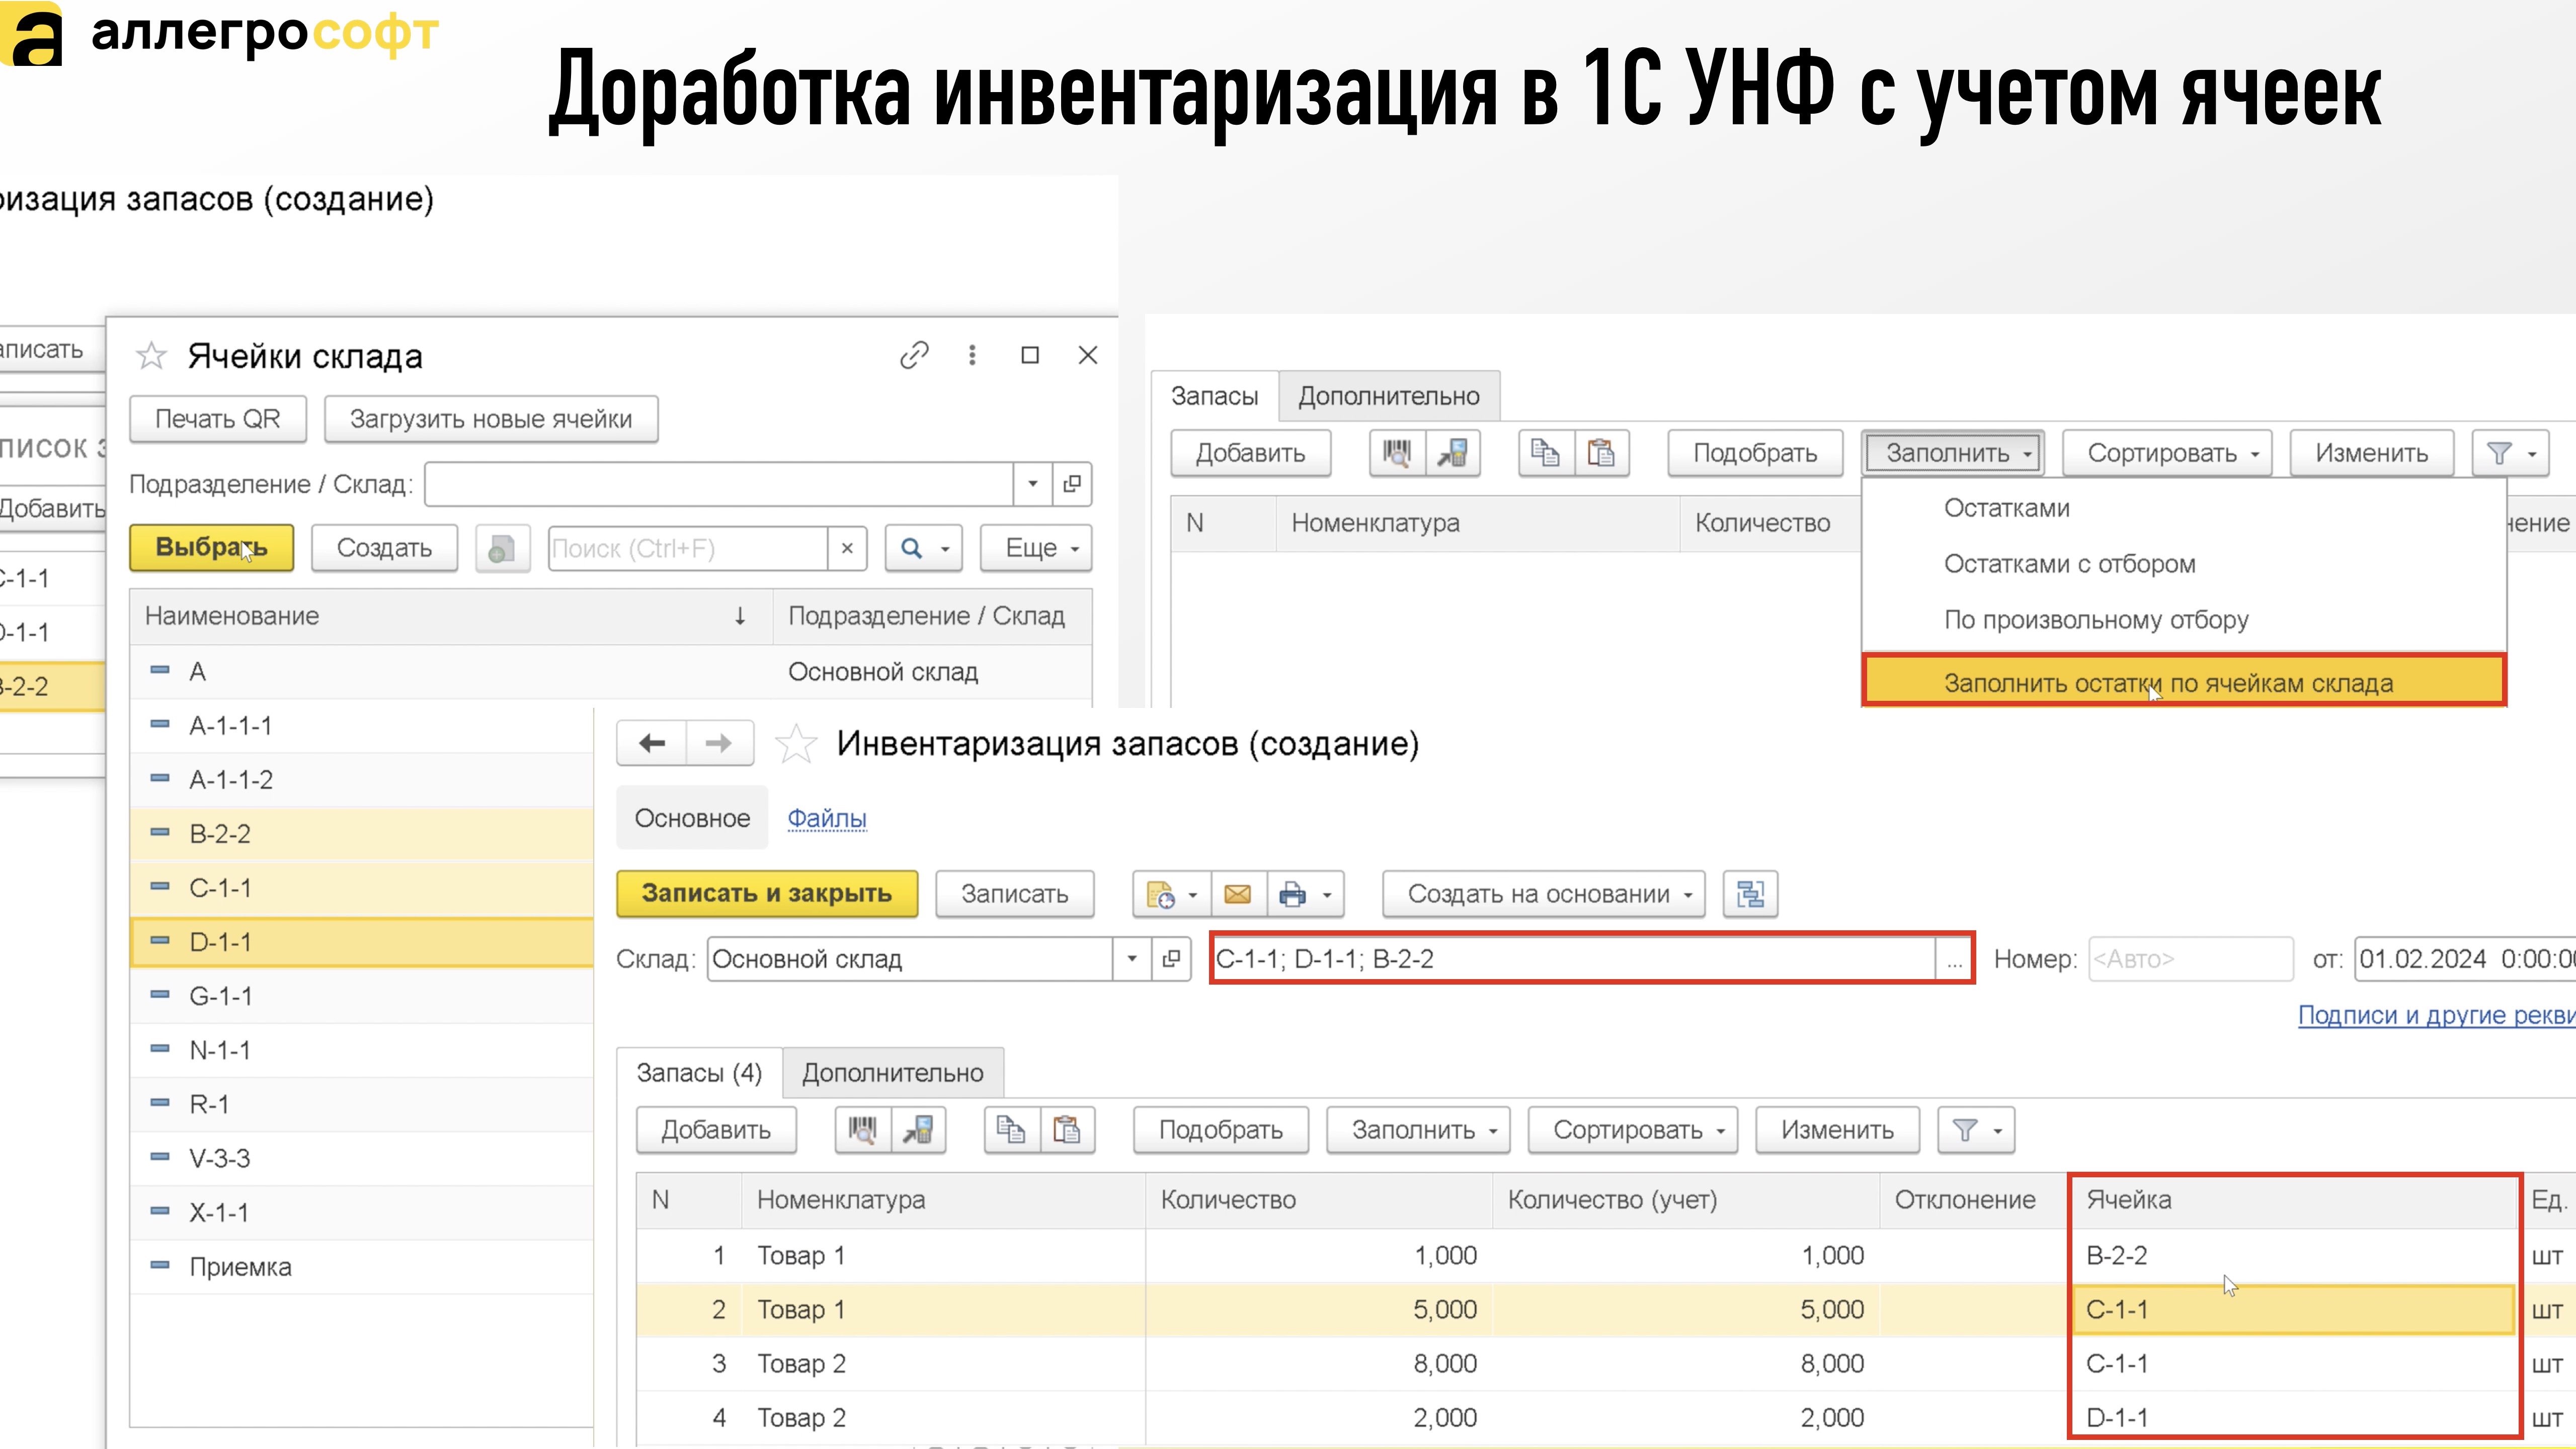Copy rows icon in lower Запасы (4) toolbar
Screen dimensions: 2576x1449
(1012, 1130)
